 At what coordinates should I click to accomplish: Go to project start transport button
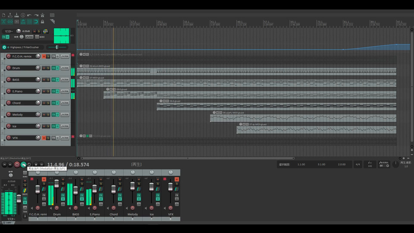pos(4,164)
